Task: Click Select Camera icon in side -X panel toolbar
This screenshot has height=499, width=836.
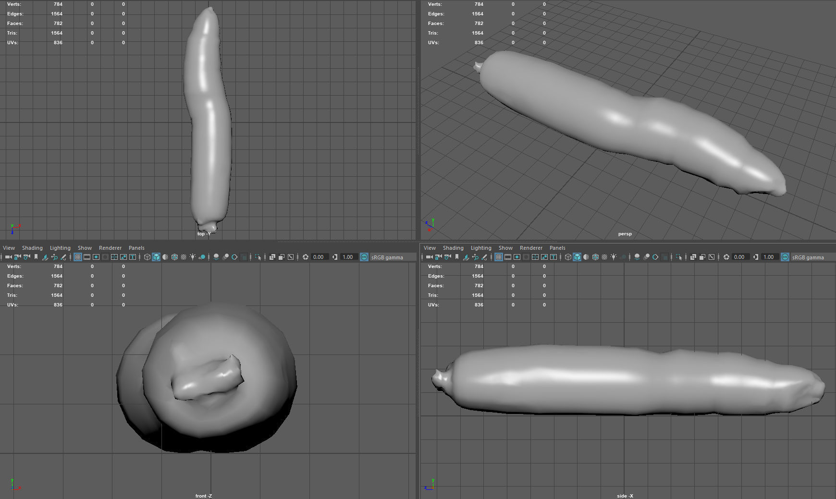Action: [430, 257]
